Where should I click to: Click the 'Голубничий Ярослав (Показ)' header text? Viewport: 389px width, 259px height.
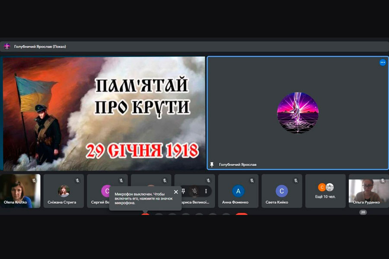point(40,47)
